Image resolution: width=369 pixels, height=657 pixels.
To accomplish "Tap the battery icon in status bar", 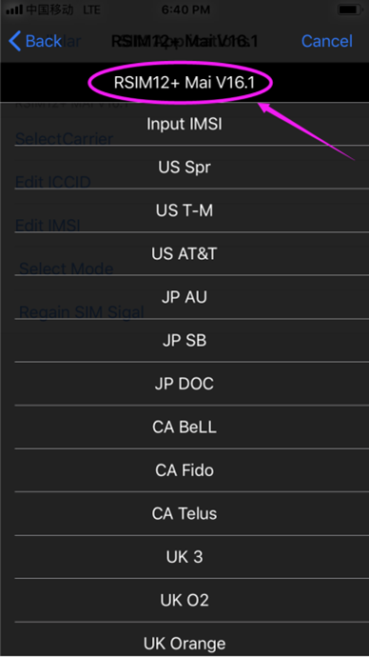I will tap(350, 10).
